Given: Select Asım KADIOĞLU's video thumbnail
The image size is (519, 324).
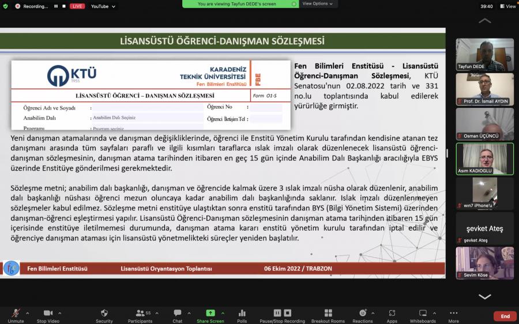Looking at the screenshot, I should click(484, 159).
